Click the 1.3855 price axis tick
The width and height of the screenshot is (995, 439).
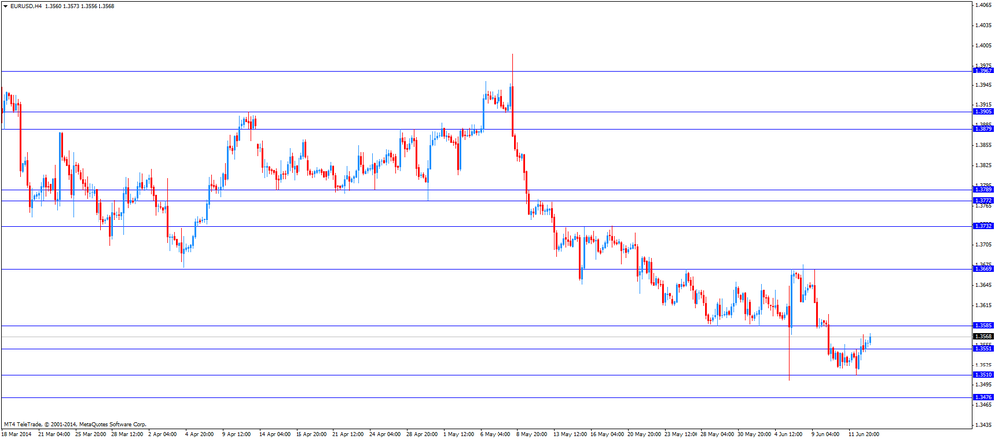pos(984,145)
